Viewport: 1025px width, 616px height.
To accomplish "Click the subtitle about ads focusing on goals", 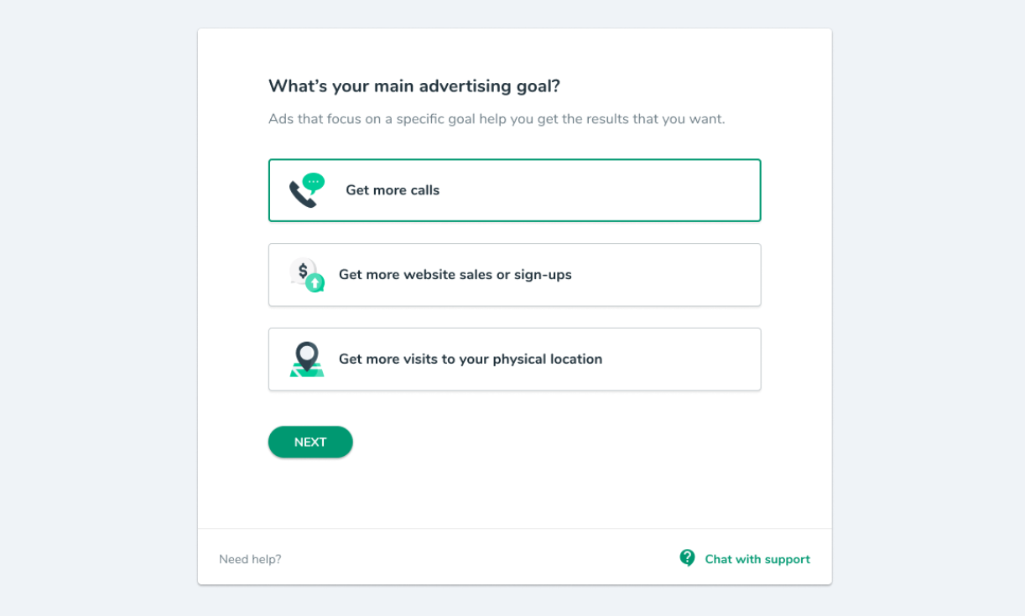I will tap(497, 119).
